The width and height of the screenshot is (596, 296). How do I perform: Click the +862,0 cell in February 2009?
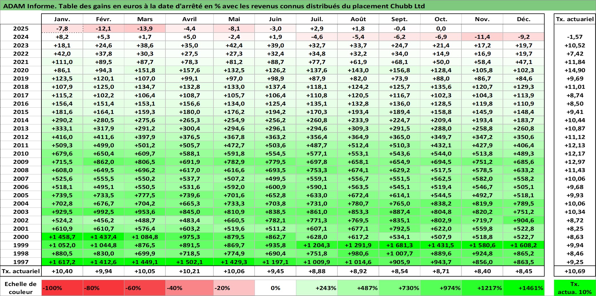pos(103,162)
